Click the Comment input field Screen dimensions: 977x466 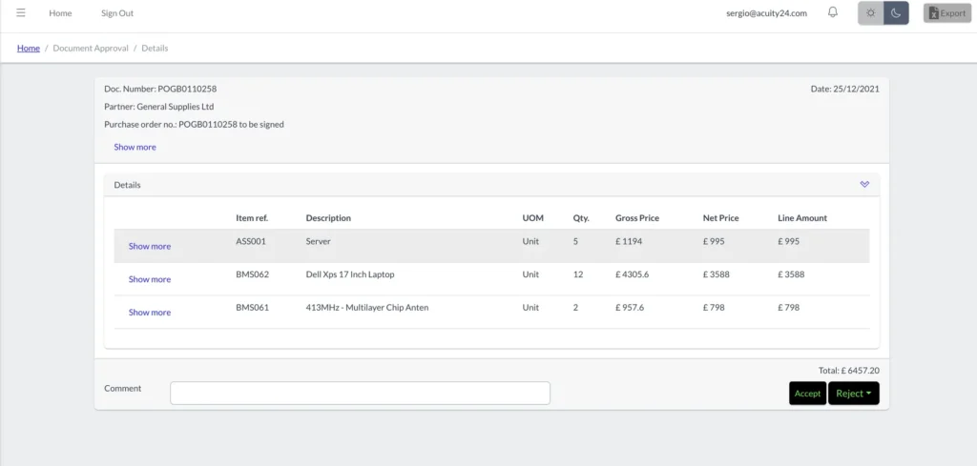[x=360, y=393]
